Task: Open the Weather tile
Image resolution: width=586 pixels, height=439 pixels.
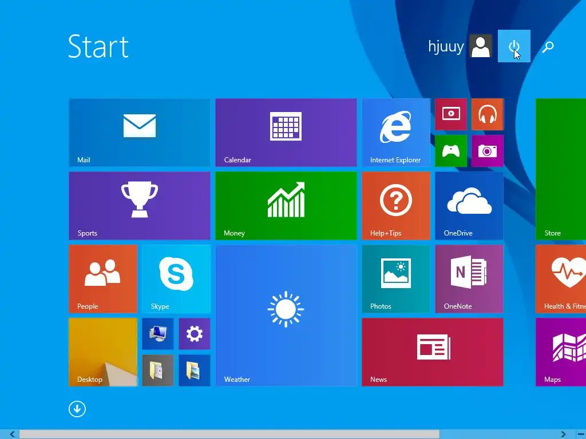Action: (x=286, y=316)
